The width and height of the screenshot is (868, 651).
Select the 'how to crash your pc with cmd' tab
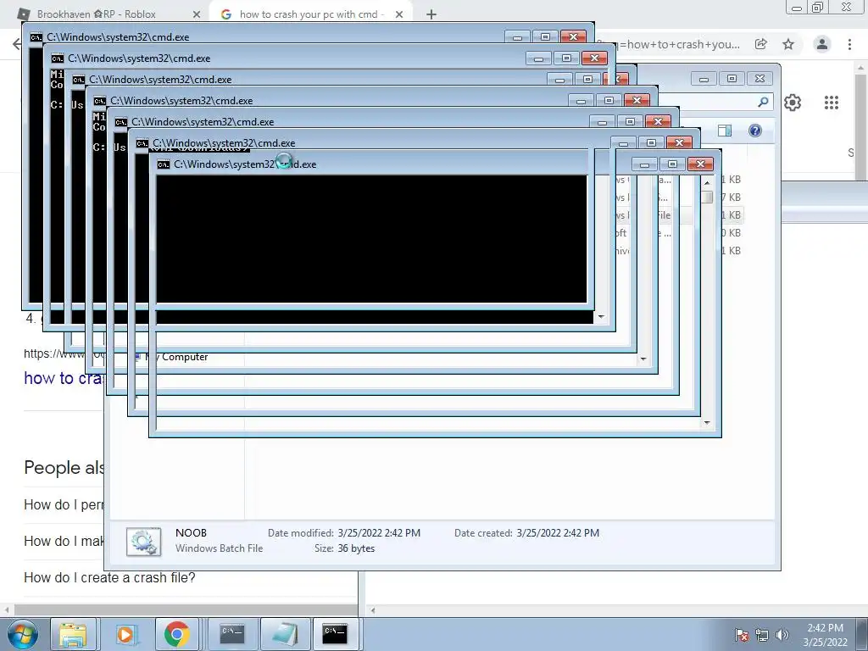(x=310, y=14)
